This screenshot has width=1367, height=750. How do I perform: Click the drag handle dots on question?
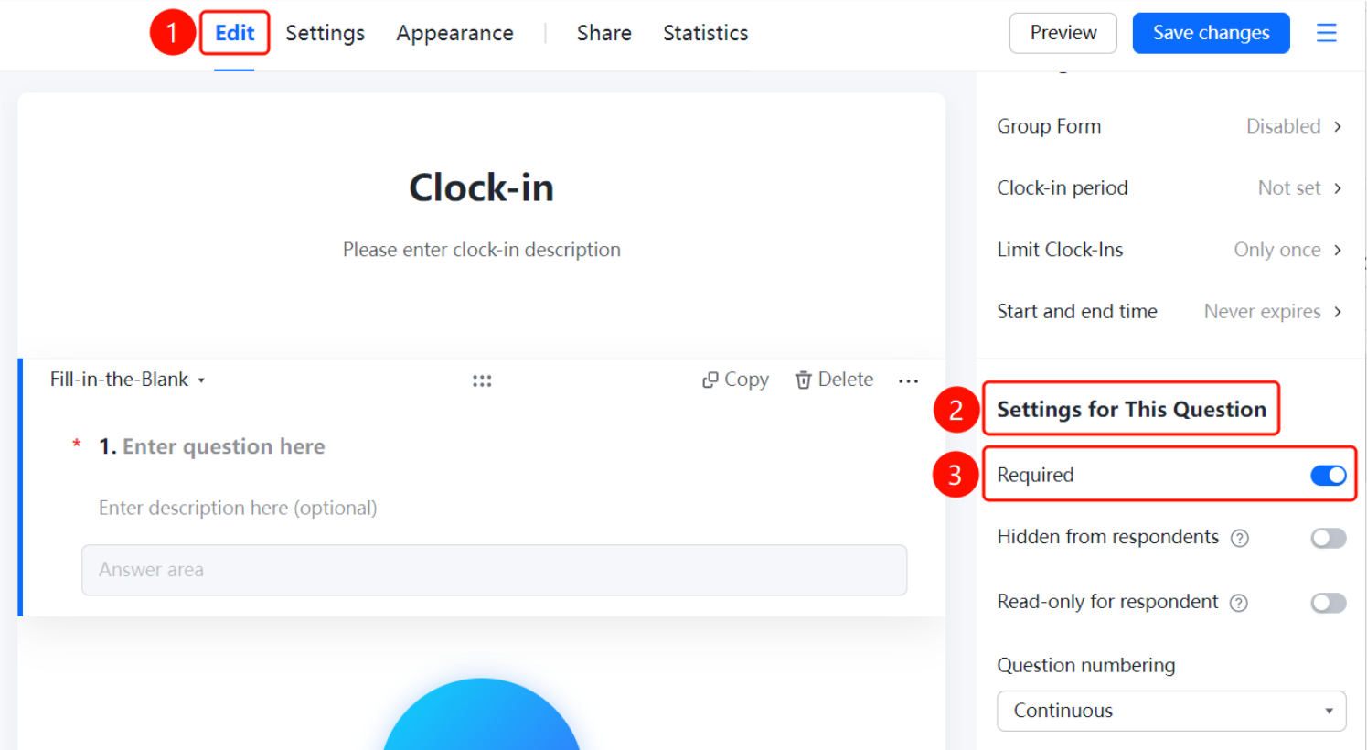482,380
